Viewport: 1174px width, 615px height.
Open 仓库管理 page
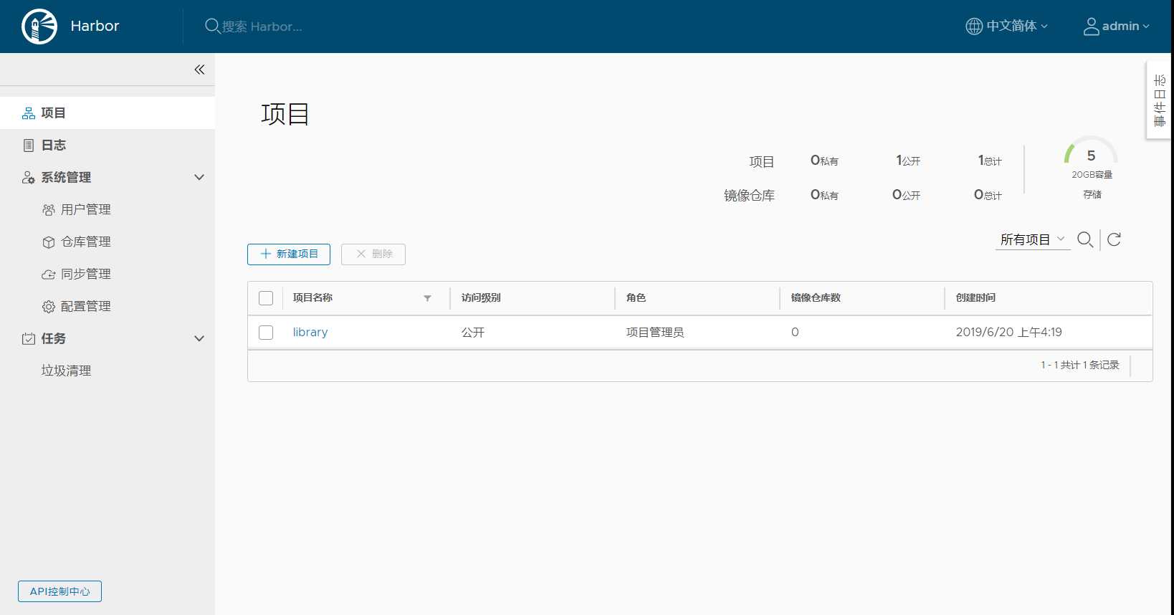[x=85, y=242]
